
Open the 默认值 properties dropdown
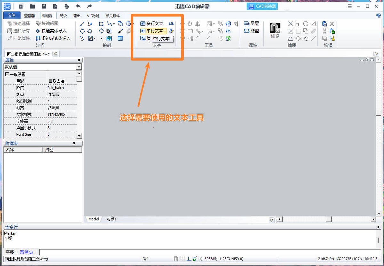click(x=78, y=67)
